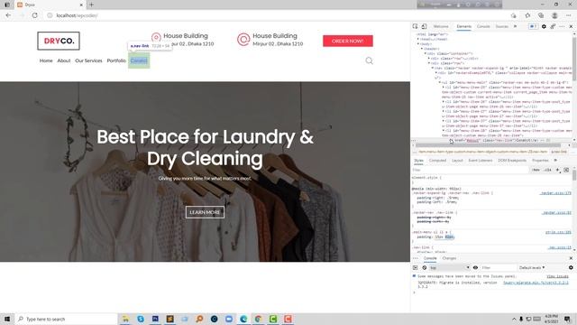
Task: Click the LEARN MORE button on hero
Action: coord(205,212)
